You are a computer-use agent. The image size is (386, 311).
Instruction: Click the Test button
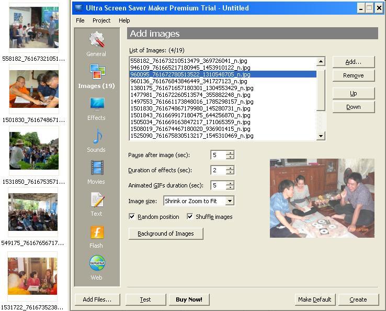[145, 299]
